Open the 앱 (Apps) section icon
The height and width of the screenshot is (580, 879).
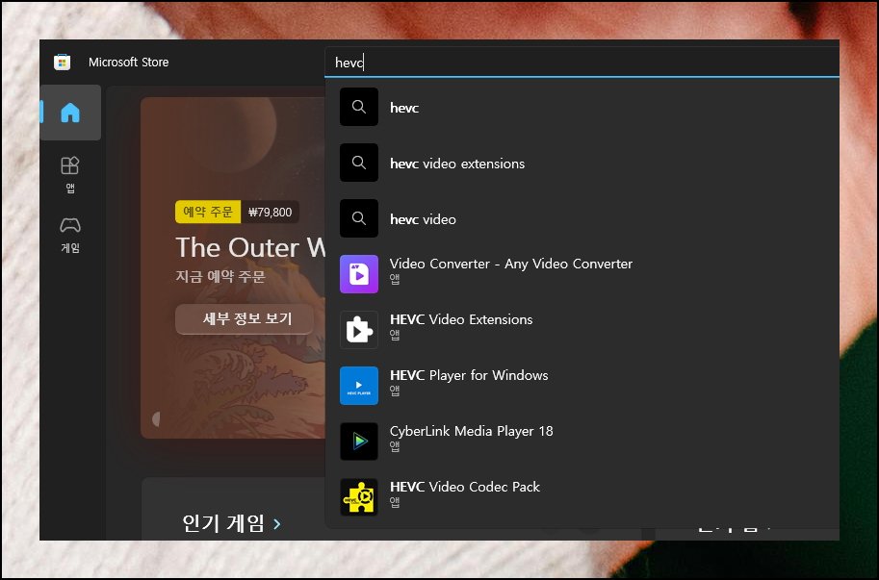(70, 165)
